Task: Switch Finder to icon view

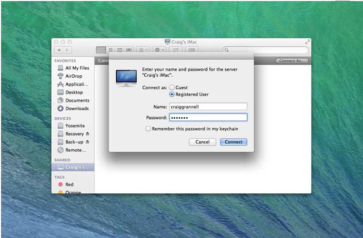Action: click(x=101, y=50)
